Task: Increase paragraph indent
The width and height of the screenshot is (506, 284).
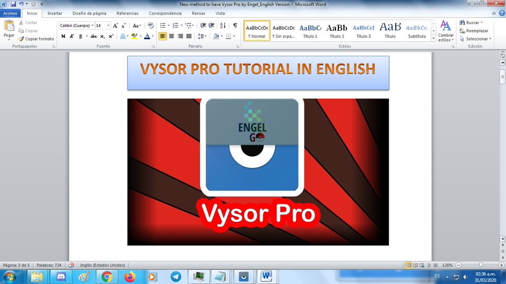Action: [x=212, y=26]
